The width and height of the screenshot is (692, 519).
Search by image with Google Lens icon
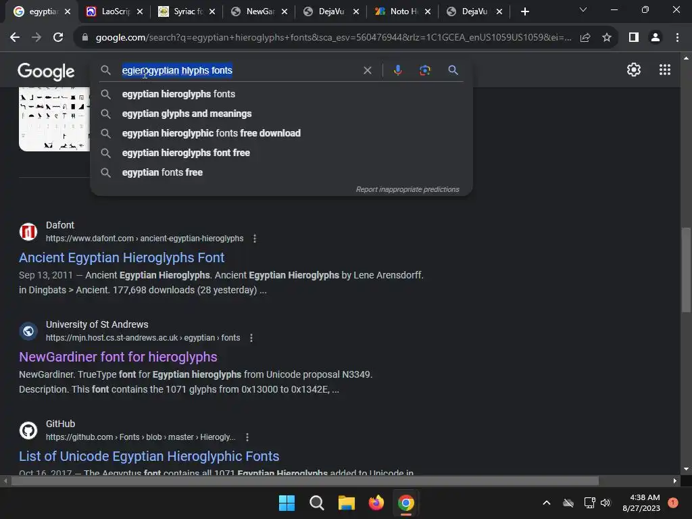425,70
